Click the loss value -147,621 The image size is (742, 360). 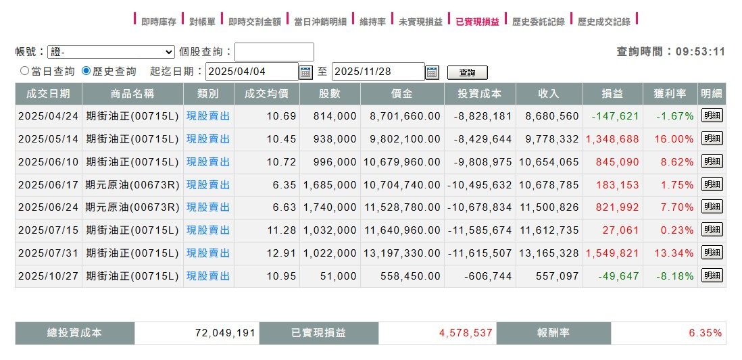(615, 116)
